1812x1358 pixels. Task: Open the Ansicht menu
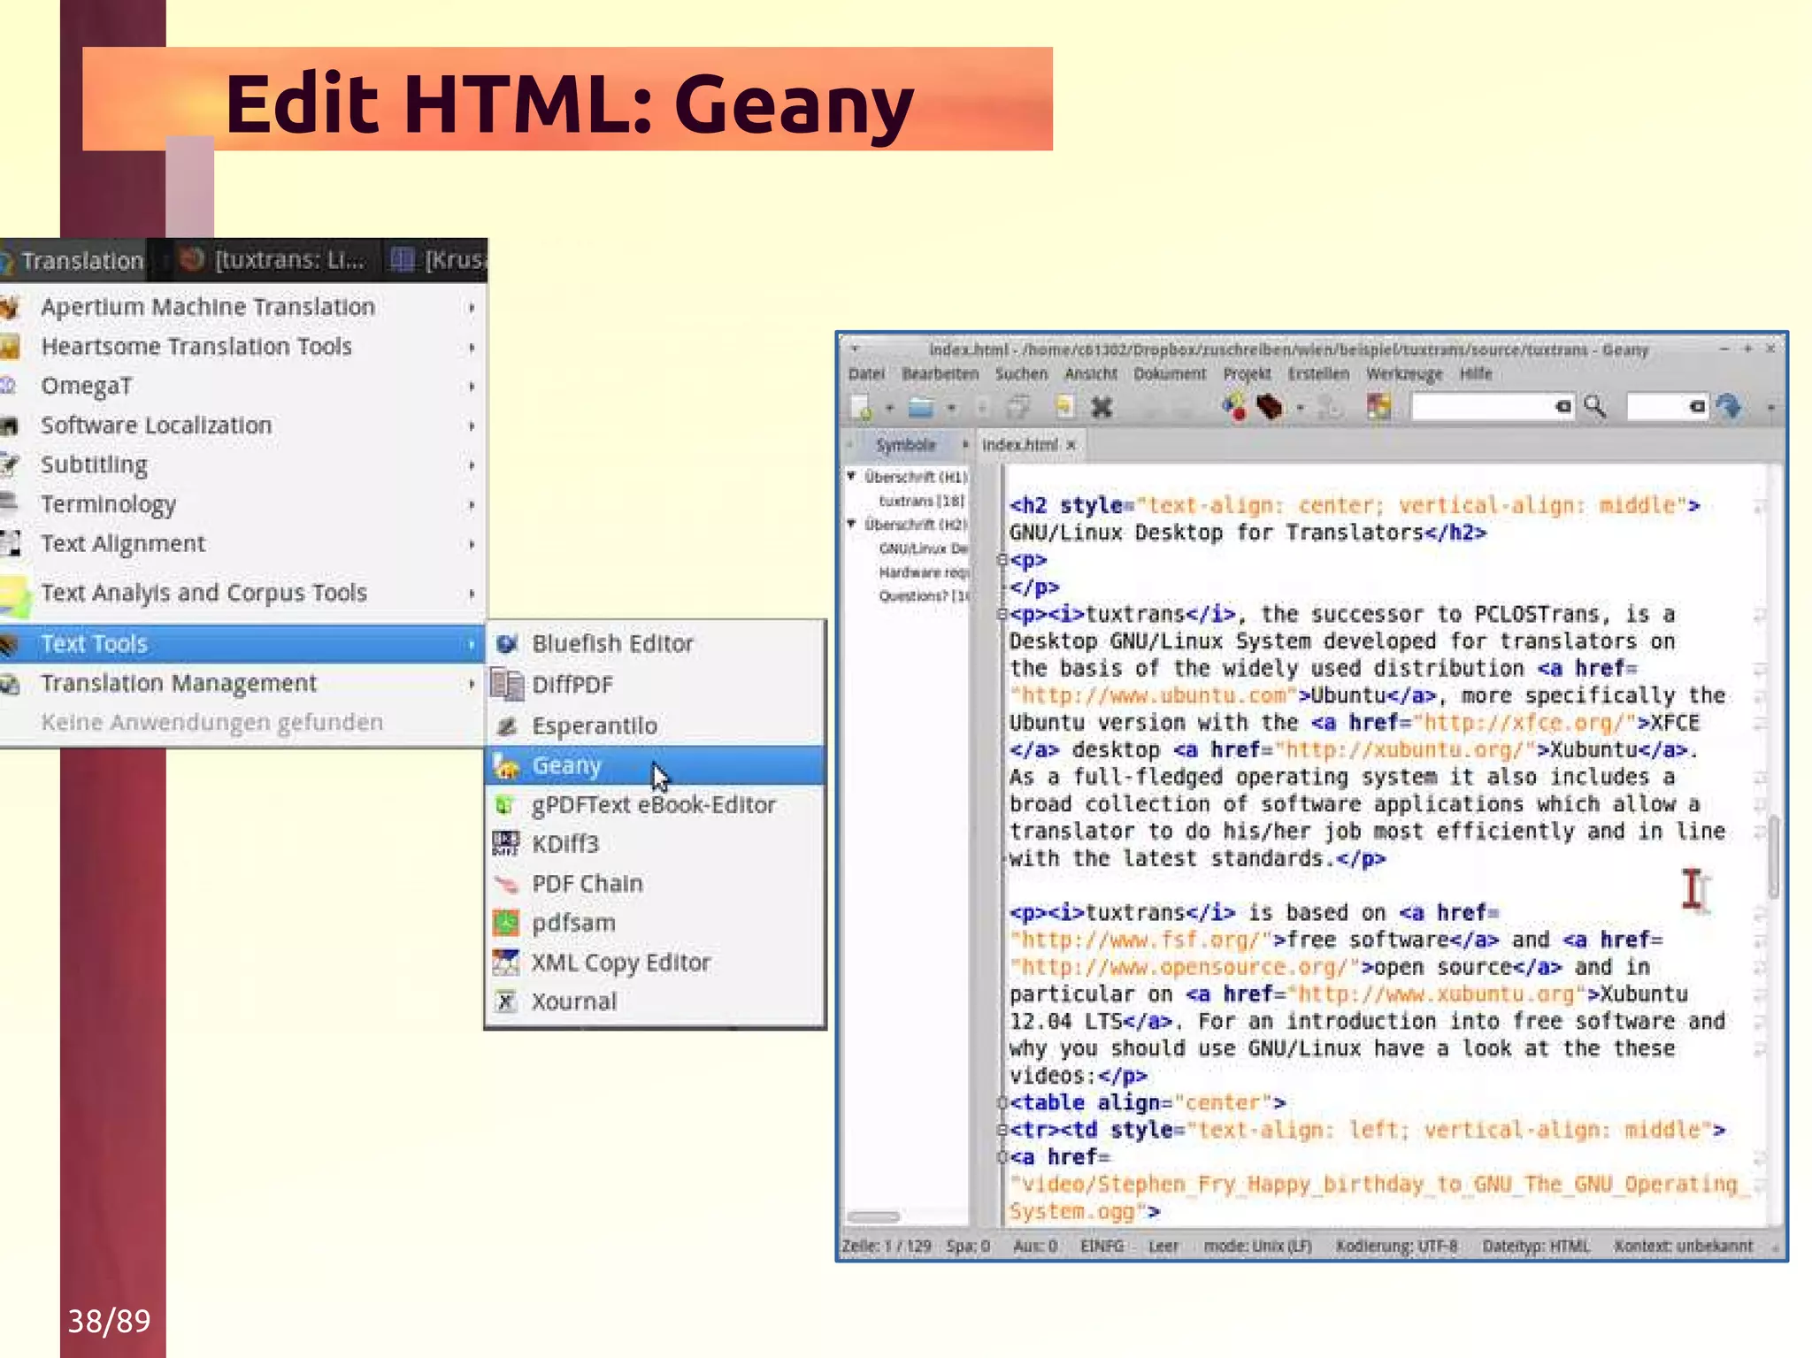(1091, 373)
